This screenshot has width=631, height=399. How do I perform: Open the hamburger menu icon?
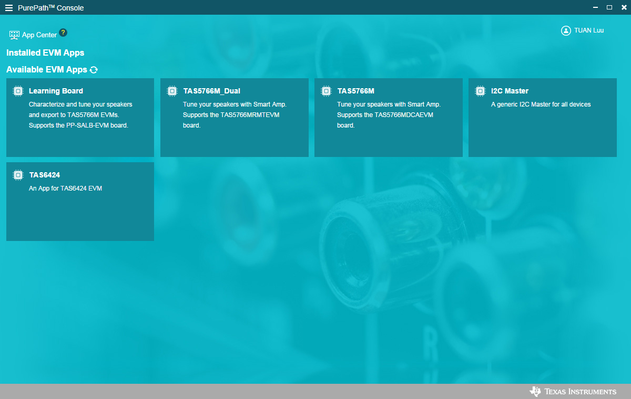9,8
